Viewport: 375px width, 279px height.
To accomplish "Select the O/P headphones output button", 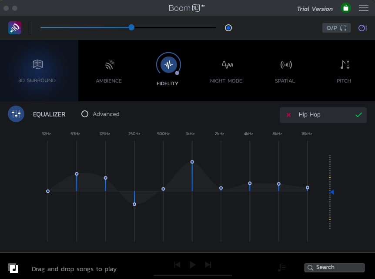I will 336,28.
